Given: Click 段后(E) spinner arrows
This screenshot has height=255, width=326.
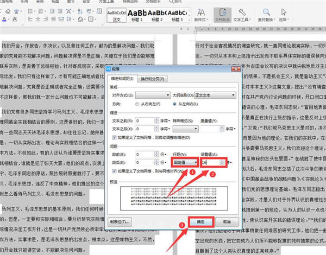Looking at the screenshot, I should coord(156,162).
